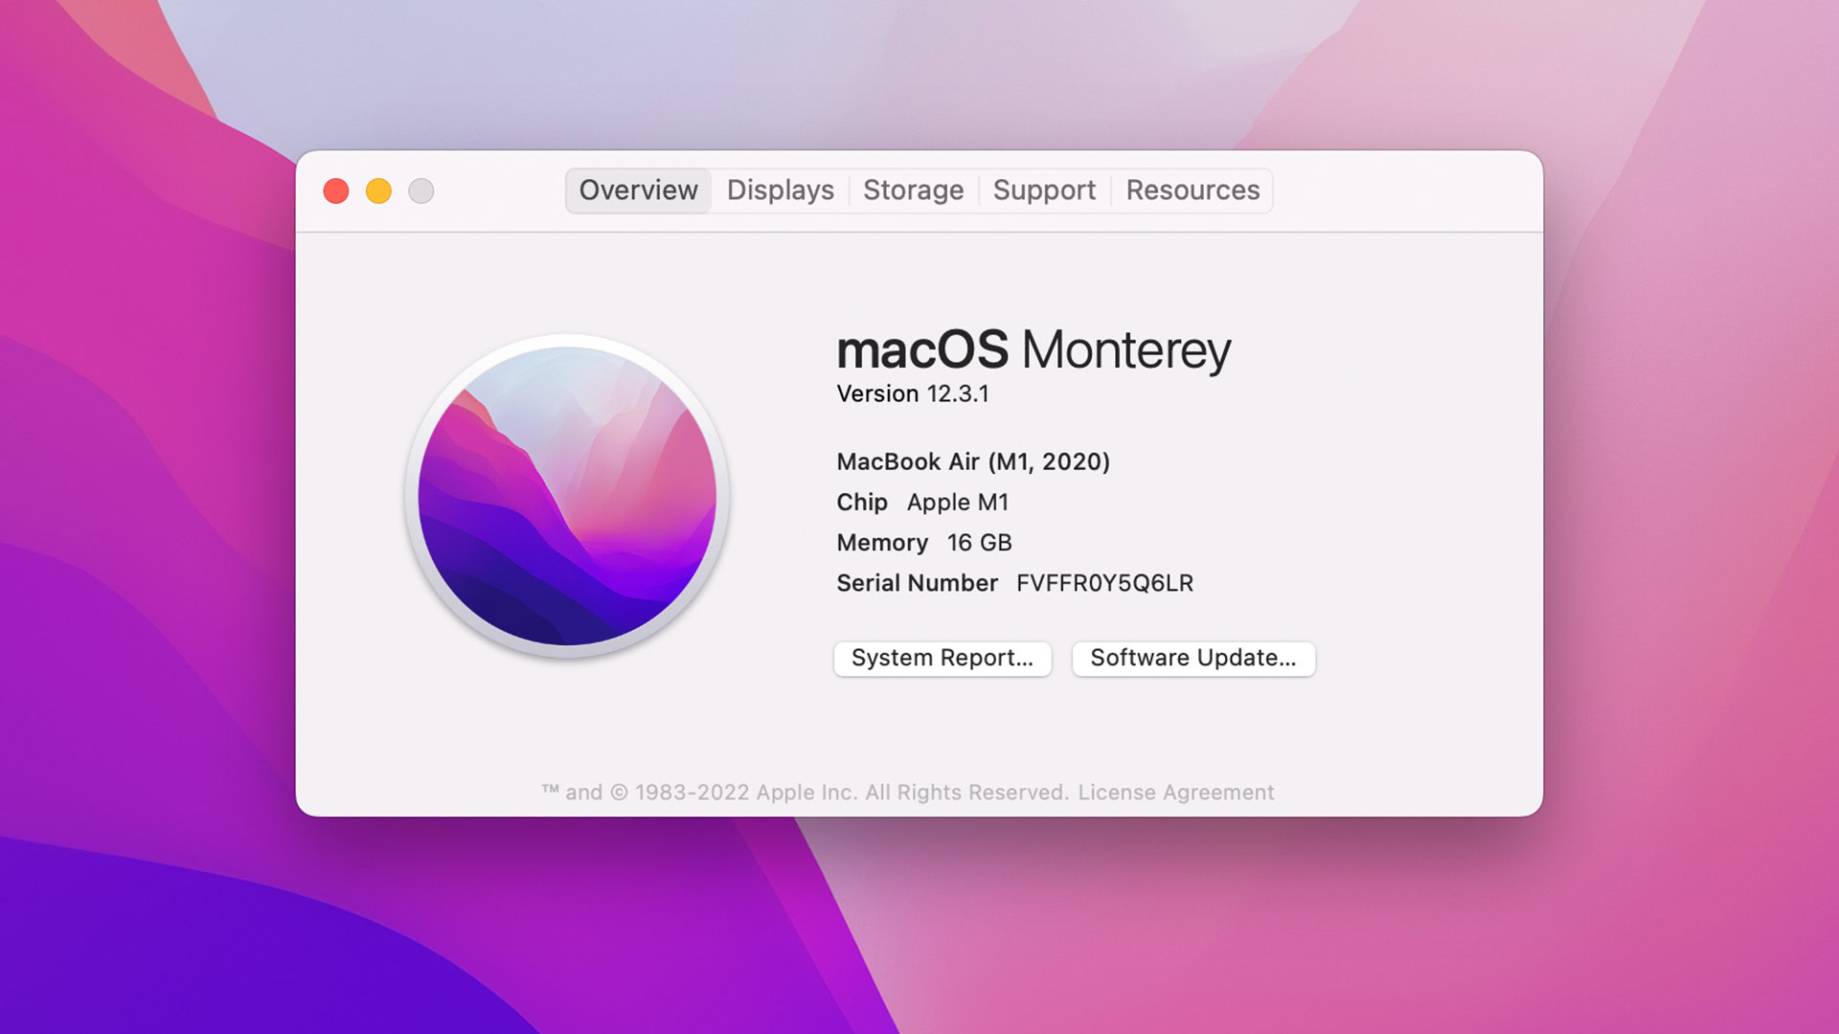Click the macOS Monterey title
The image size is (1839, 1034).
click(1033, 349)
